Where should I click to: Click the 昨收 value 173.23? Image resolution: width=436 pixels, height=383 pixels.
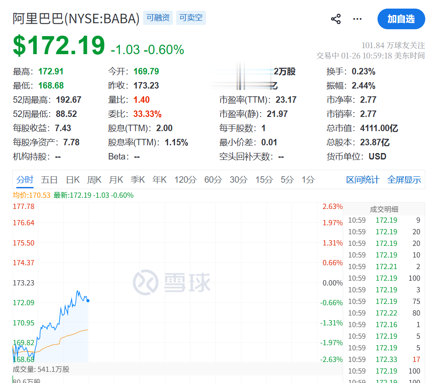coord(146,86)
